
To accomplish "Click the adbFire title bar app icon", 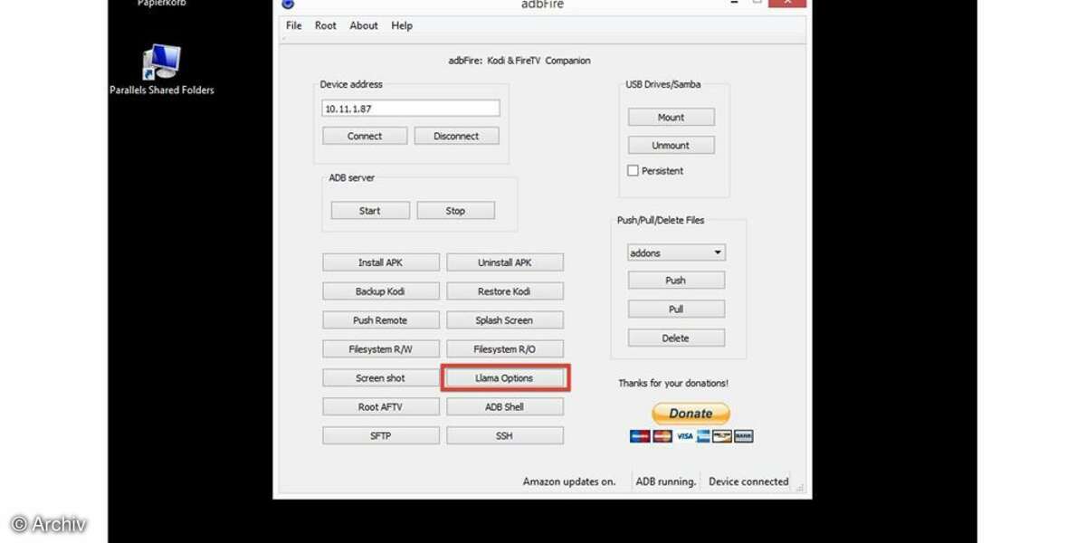I will tap(288, 4).
